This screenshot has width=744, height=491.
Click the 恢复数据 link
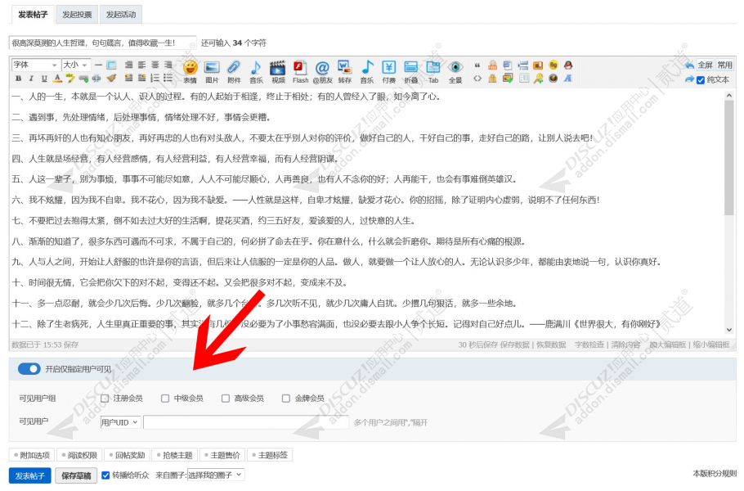(551, 345)
